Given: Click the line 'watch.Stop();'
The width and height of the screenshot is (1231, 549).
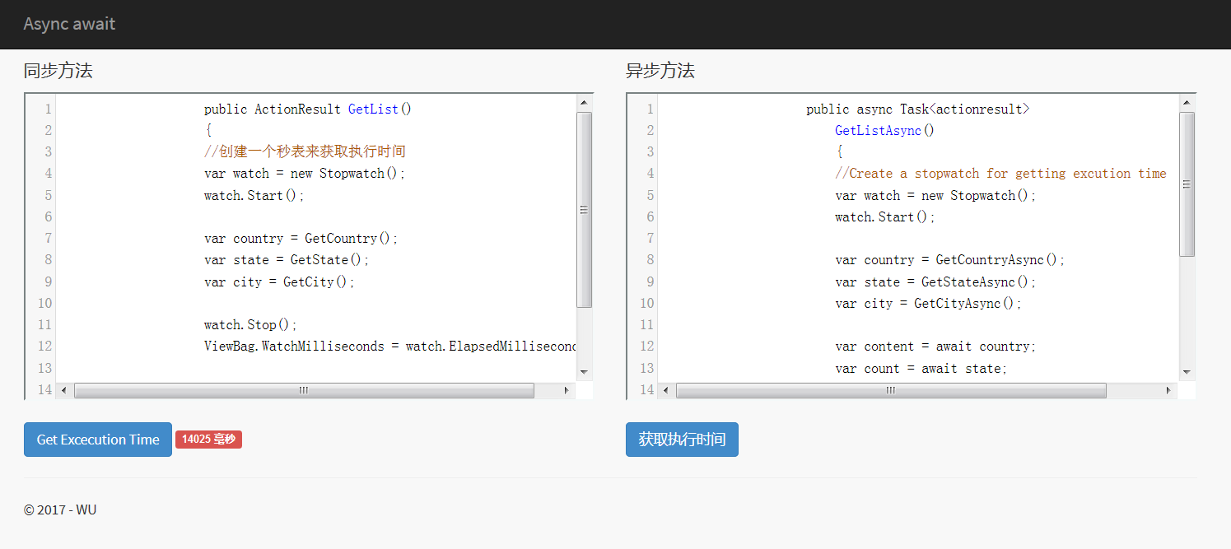Looking at the screenshot, I should click(251, 324).
